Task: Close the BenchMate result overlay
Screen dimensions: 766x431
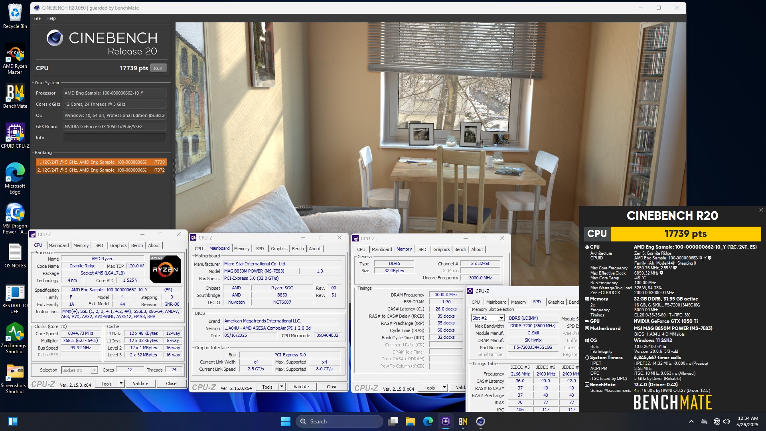Action: [761, 210]
